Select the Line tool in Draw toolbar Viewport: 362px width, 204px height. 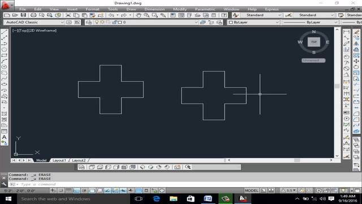click(4, 32)
